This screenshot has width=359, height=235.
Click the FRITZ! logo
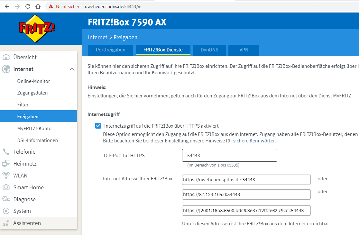37,28
